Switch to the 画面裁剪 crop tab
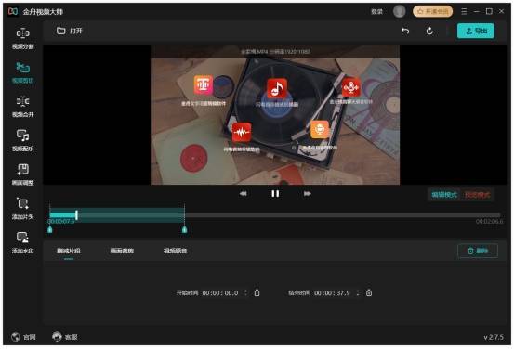The width and height of the screenshot is (514, 349). pos(122,251)
